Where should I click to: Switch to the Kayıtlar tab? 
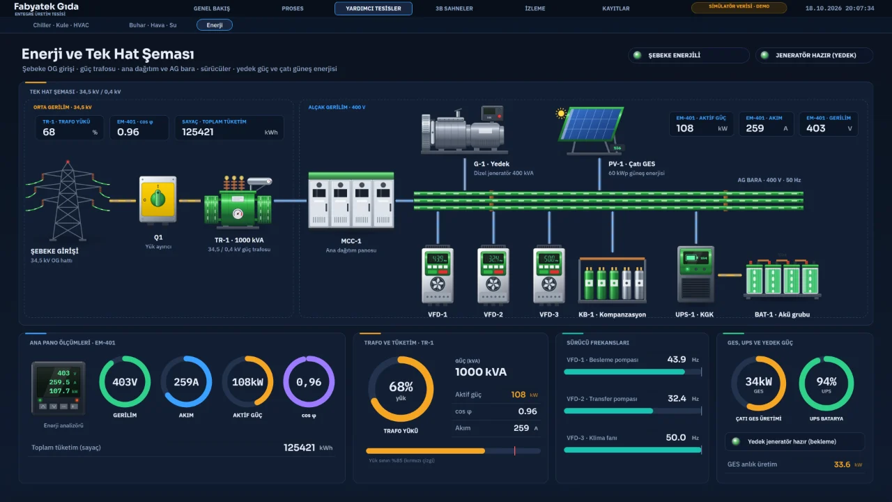click(x=616, y=8)
